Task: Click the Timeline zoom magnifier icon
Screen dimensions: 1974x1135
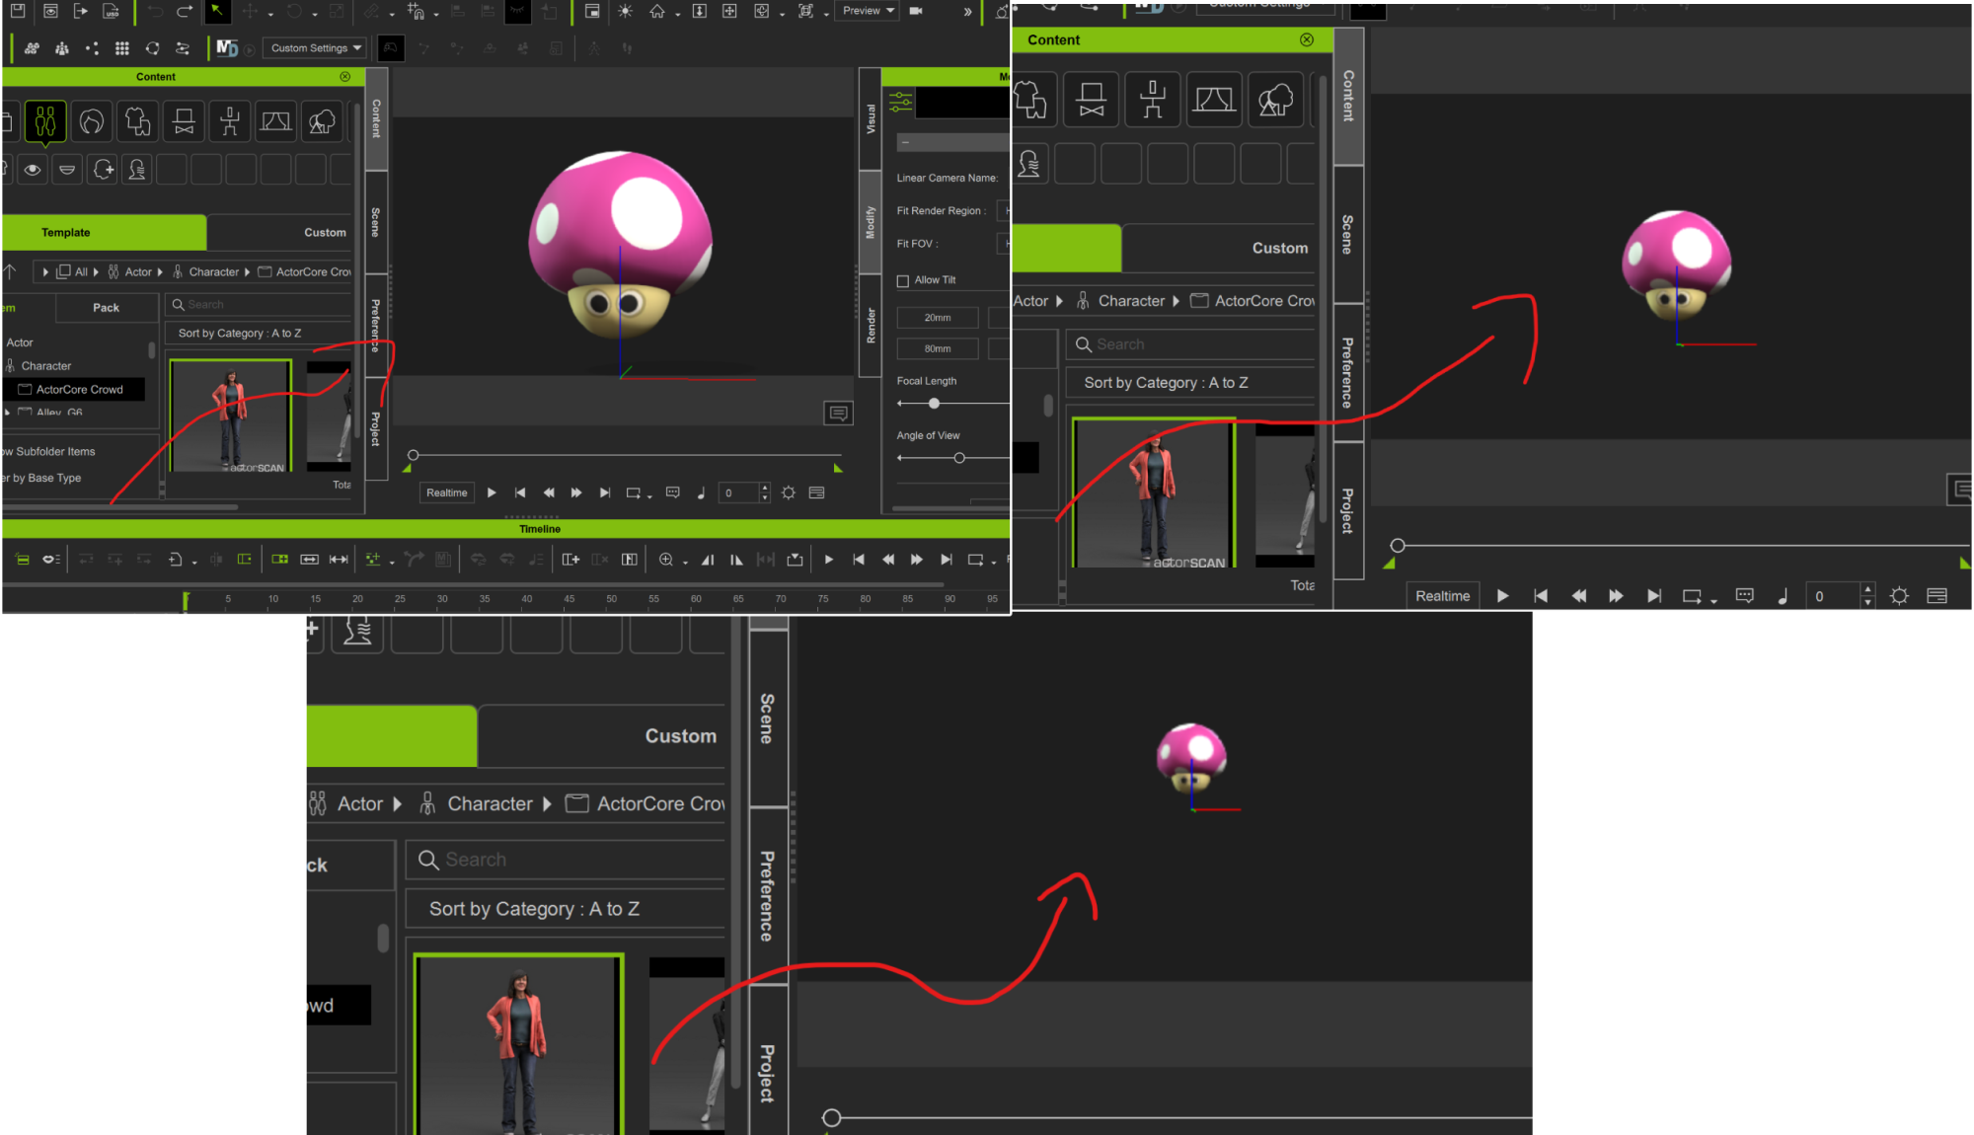Action: (666, 560)
